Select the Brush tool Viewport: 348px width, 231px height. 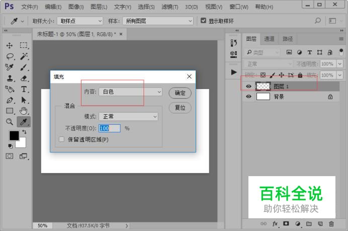[24, 67]
